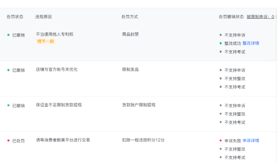Open the 整改详情 link
Screen dimensions: 277x163
(251, 43)
